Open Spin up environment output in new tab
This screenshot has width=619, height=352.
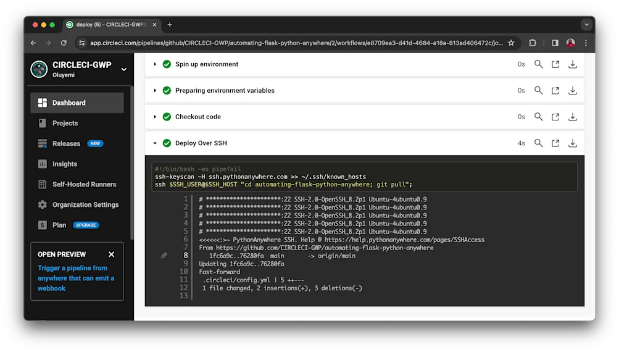555,64
